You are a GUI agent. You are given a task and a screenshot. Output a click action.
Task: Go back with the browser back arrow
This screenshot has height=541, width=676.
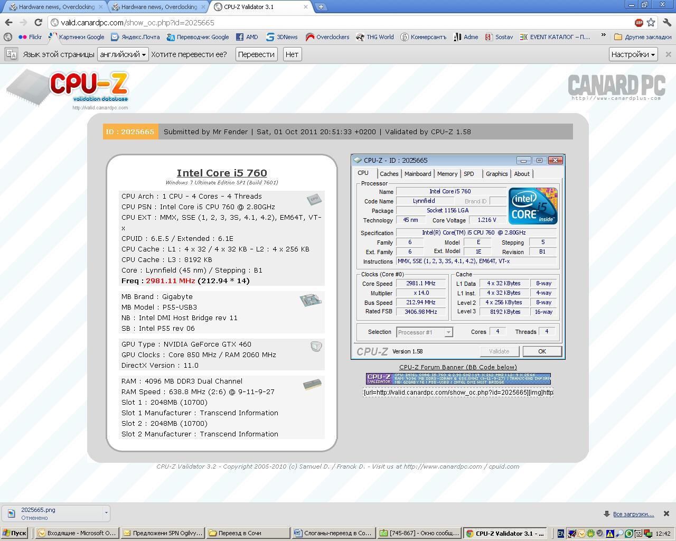click(x=8, y=22)
